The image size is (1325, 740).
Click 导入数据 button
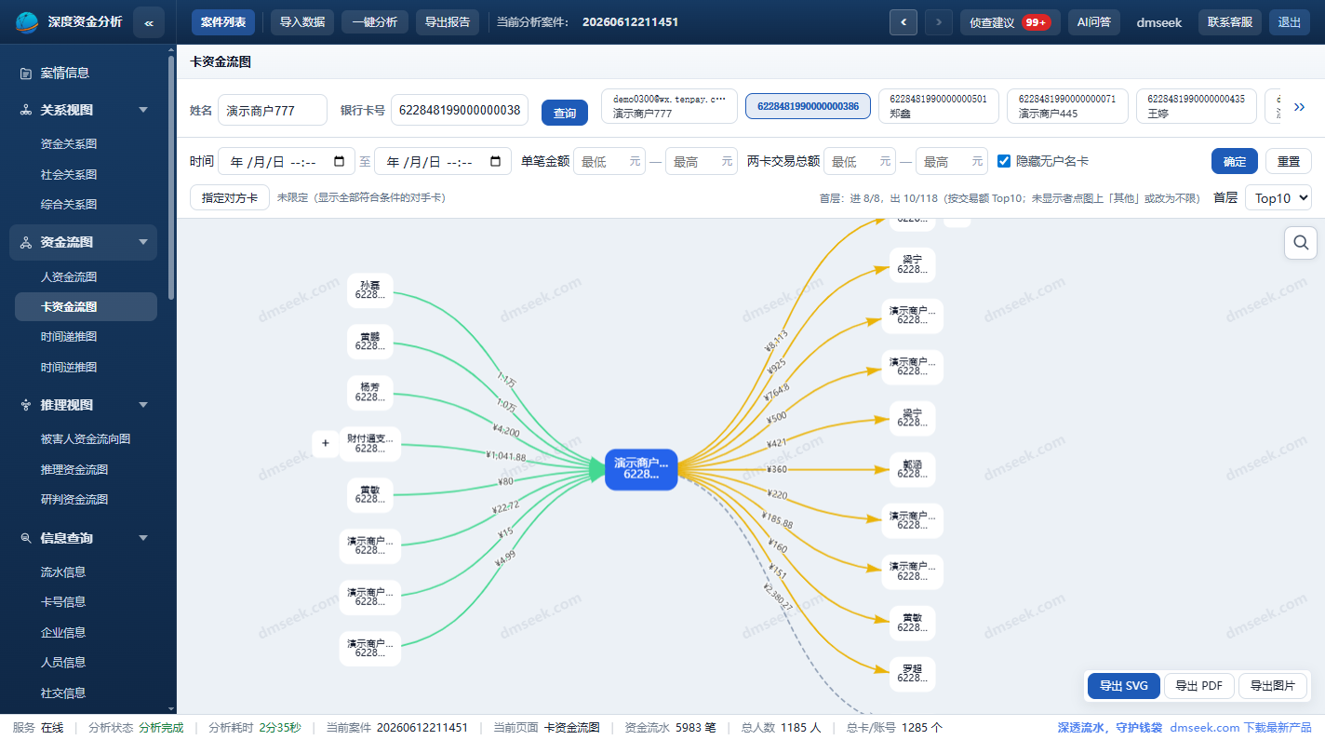[302, 22]
